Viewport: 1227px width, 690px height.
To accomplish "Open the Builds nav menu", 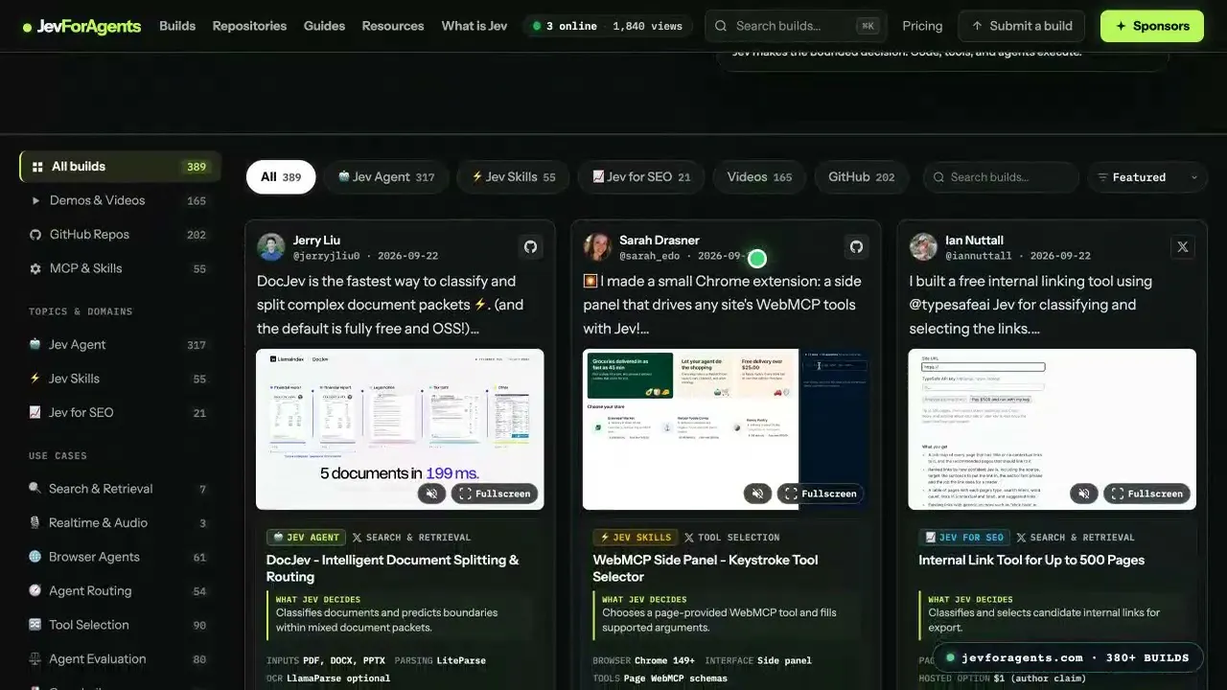I will (177, 26).
